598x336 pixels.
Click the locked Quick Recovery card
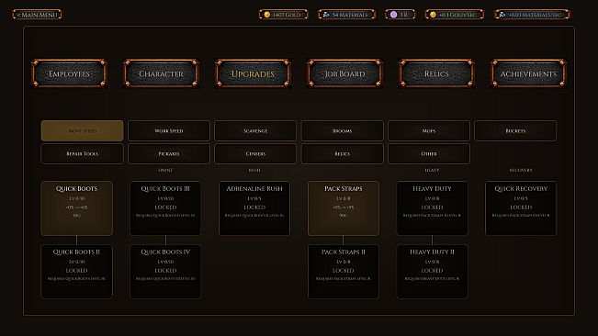(x=521, y=208)
